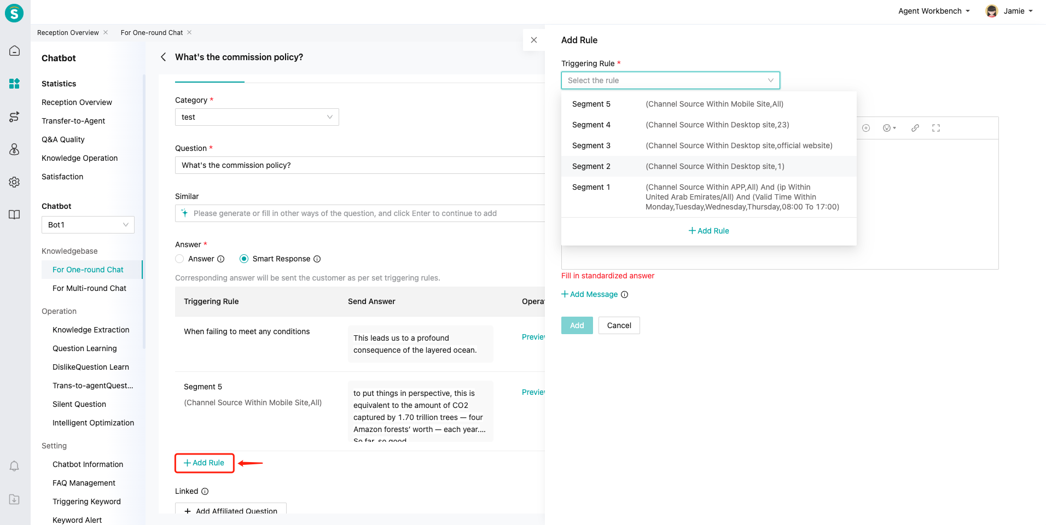Screen dimensions: 1046x525
Task: Close the Add Rule drawer panel
Action: point(534,40)
